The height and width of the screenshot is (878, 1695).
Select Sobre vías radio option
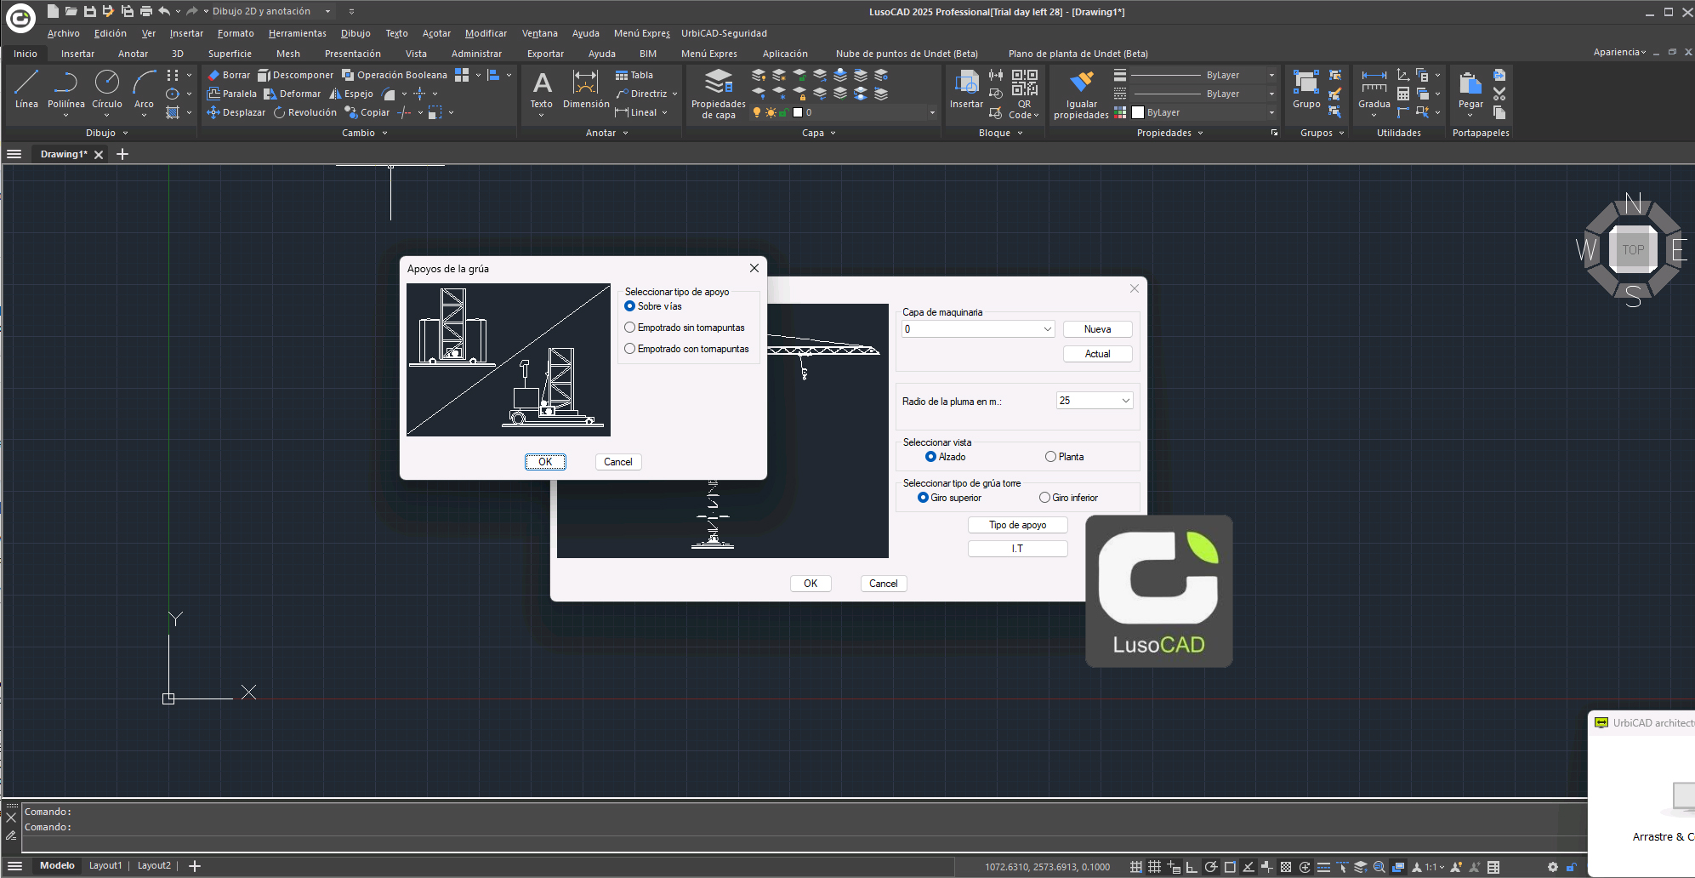tap(653, 306)
